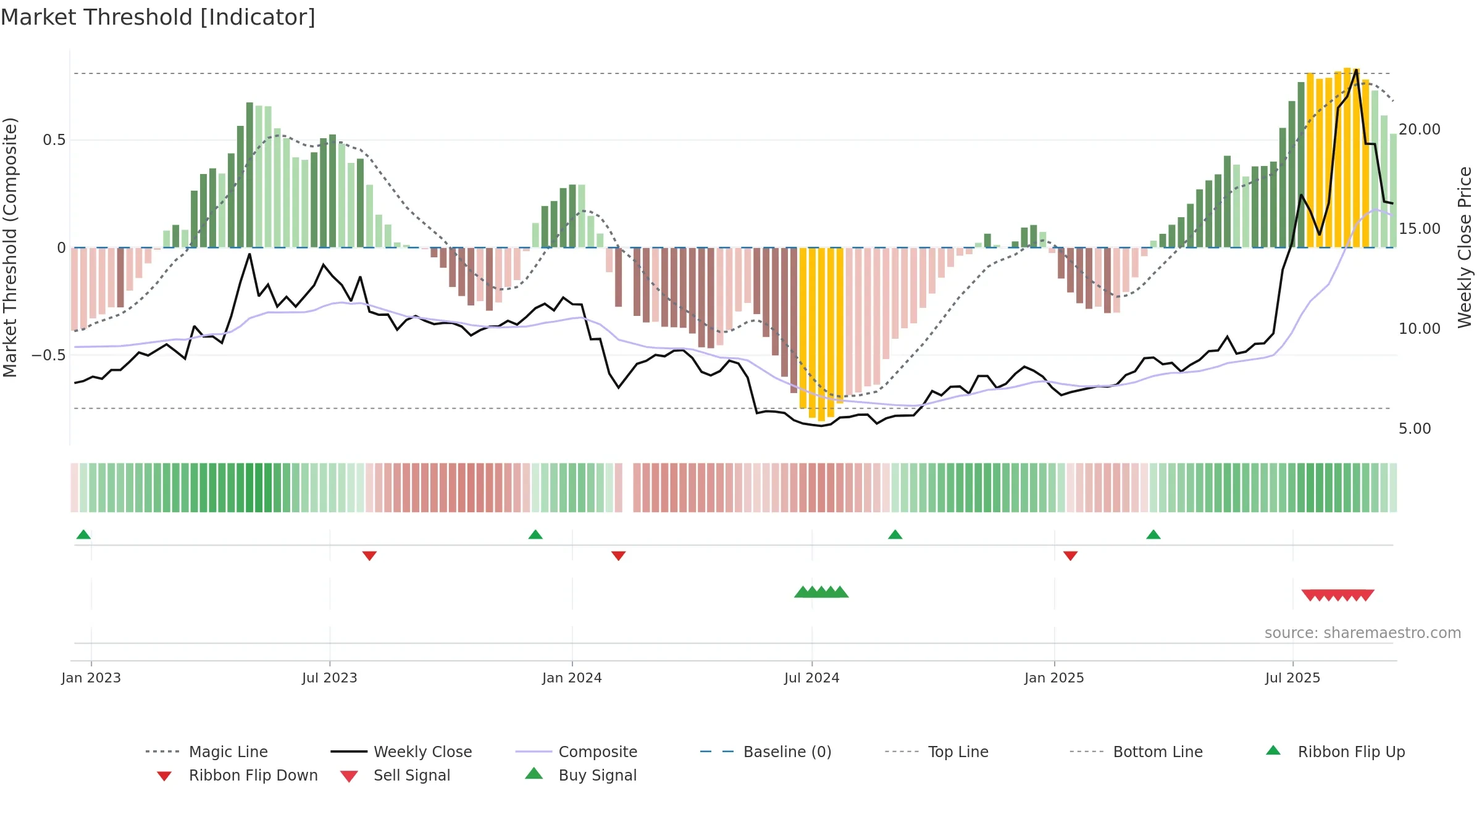Click the red Ribbon Flip Down legend triangle
Image resolution: width=1482 pixels, height=833 pixels.
(x=164, y=776)
